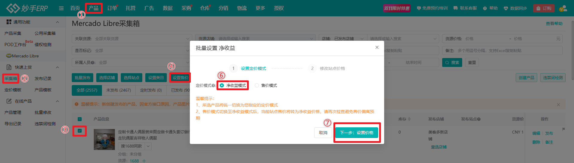Image resolution: width=574 pixels, height=163 pixels.
Task: Click the 搜索 search button
Action: 452,62
